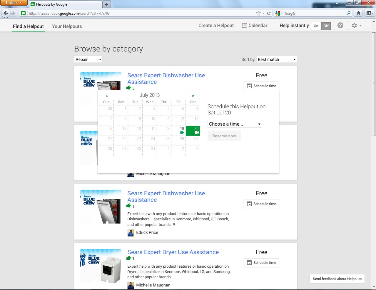Screen dimensions: 376x290
Task: Click the Reserve now button
Action: coord(224,136)
